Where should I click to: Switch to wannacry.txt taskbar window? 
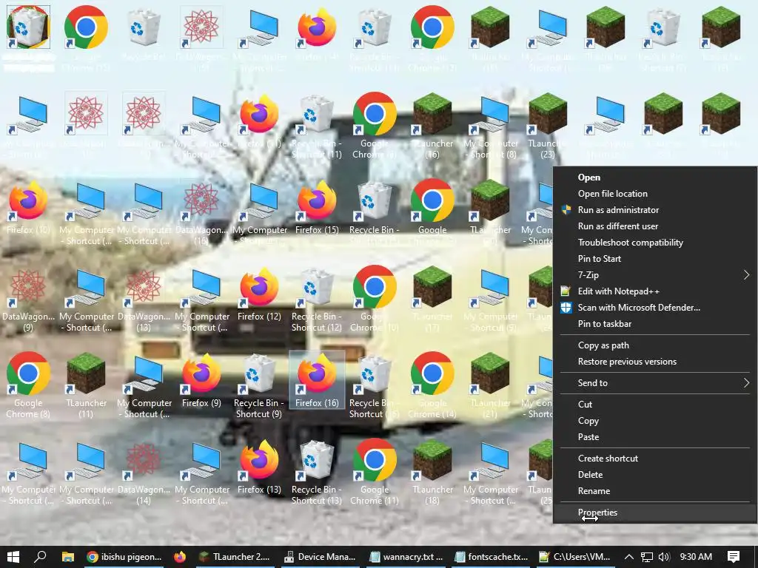[406, 557]
